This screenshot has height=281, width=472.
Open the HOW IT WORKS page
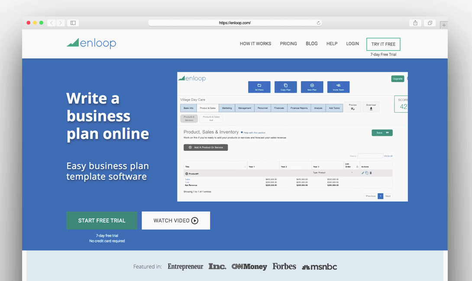point(255,44)
